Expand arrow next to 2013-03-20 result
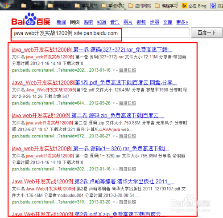The height and width of the screenshot is (218, 223). tap(114, 202)
